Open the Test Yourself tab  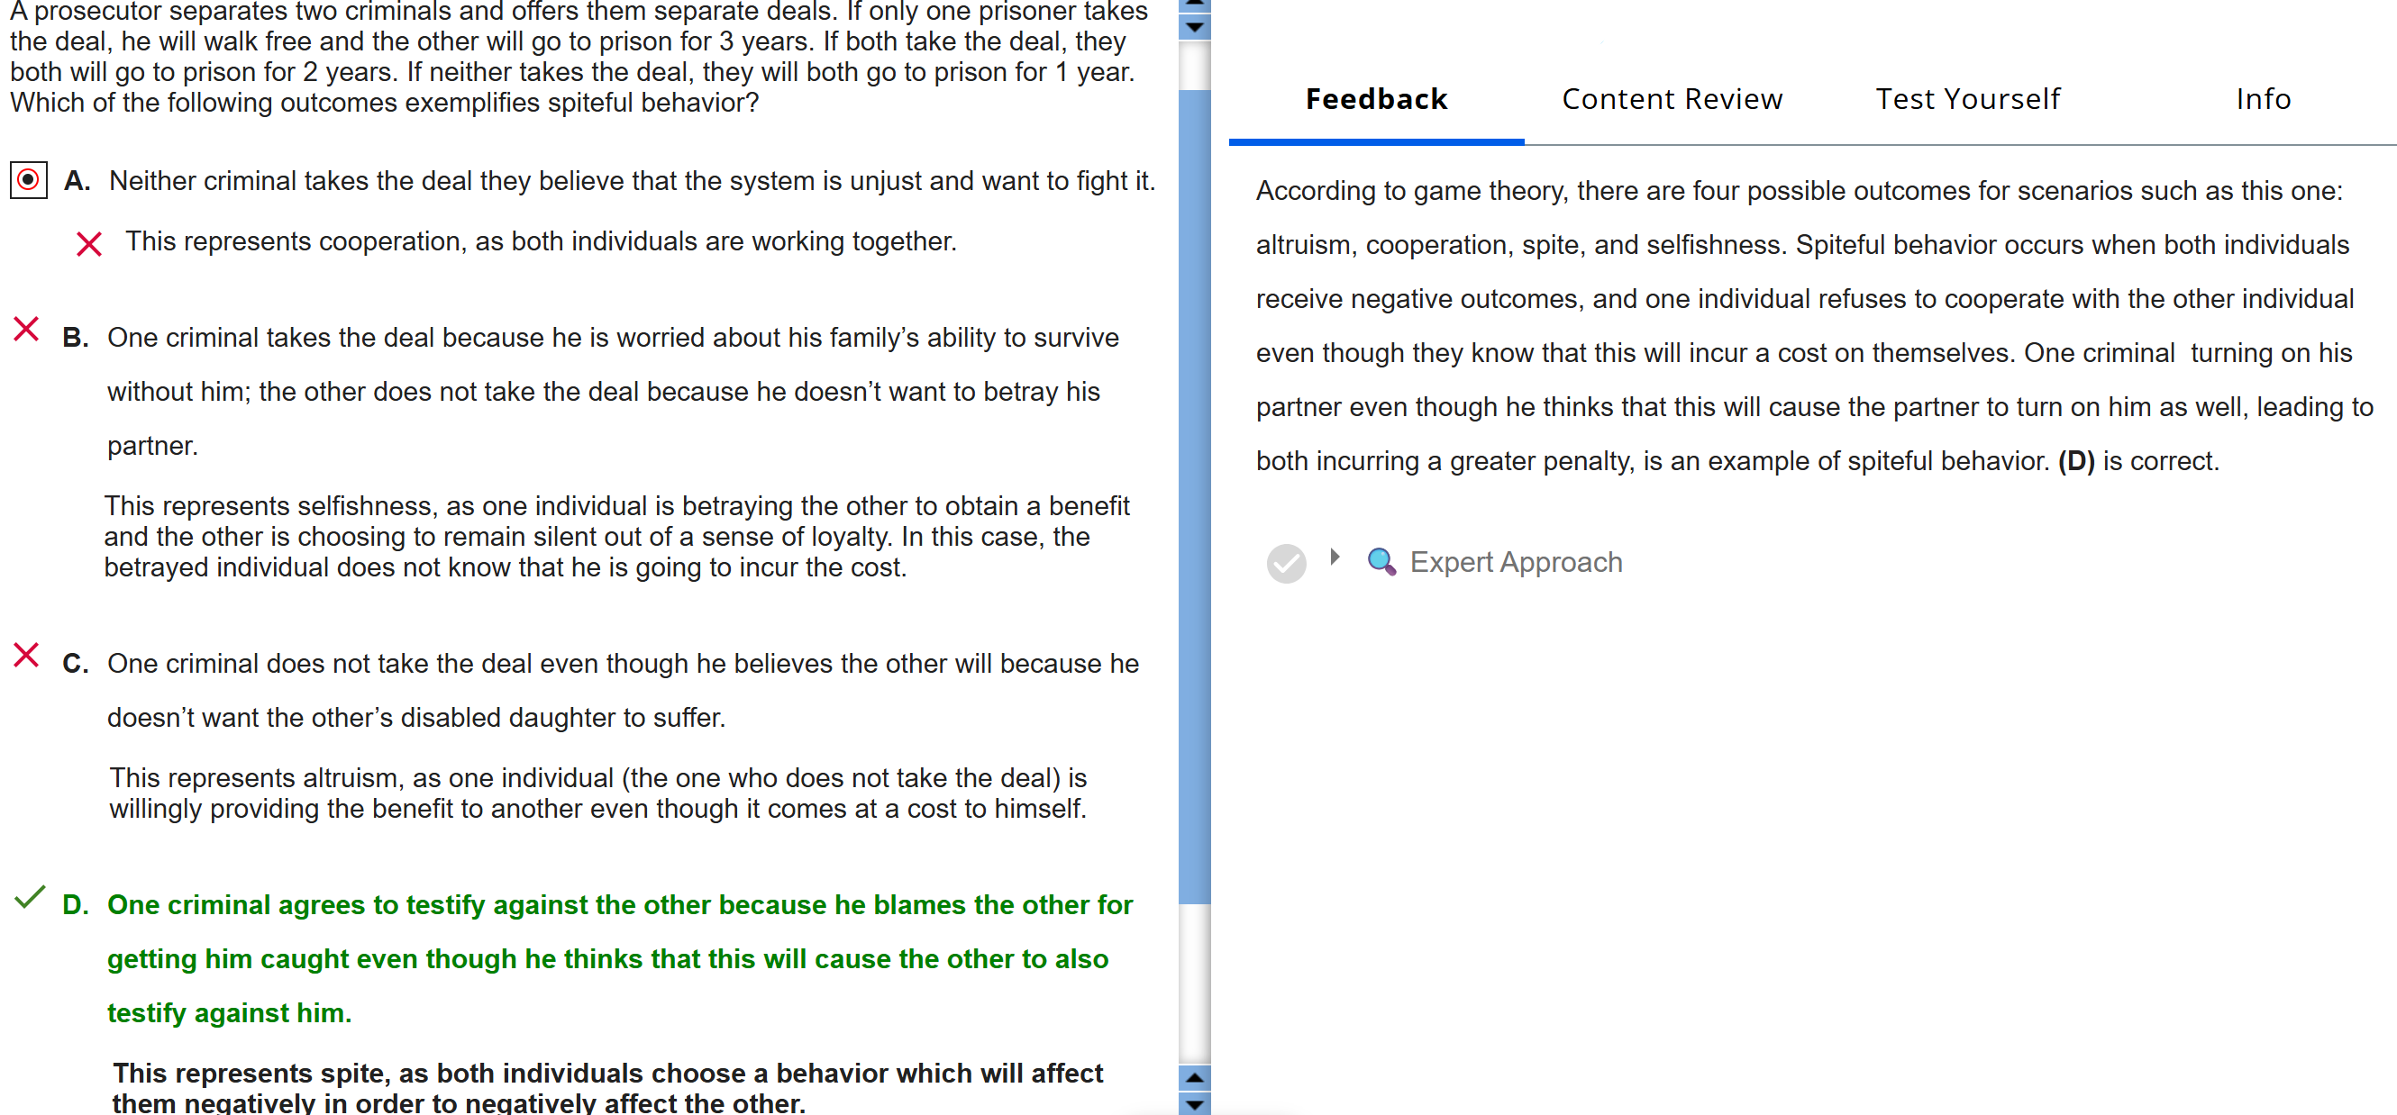(x=1967, y=99)
